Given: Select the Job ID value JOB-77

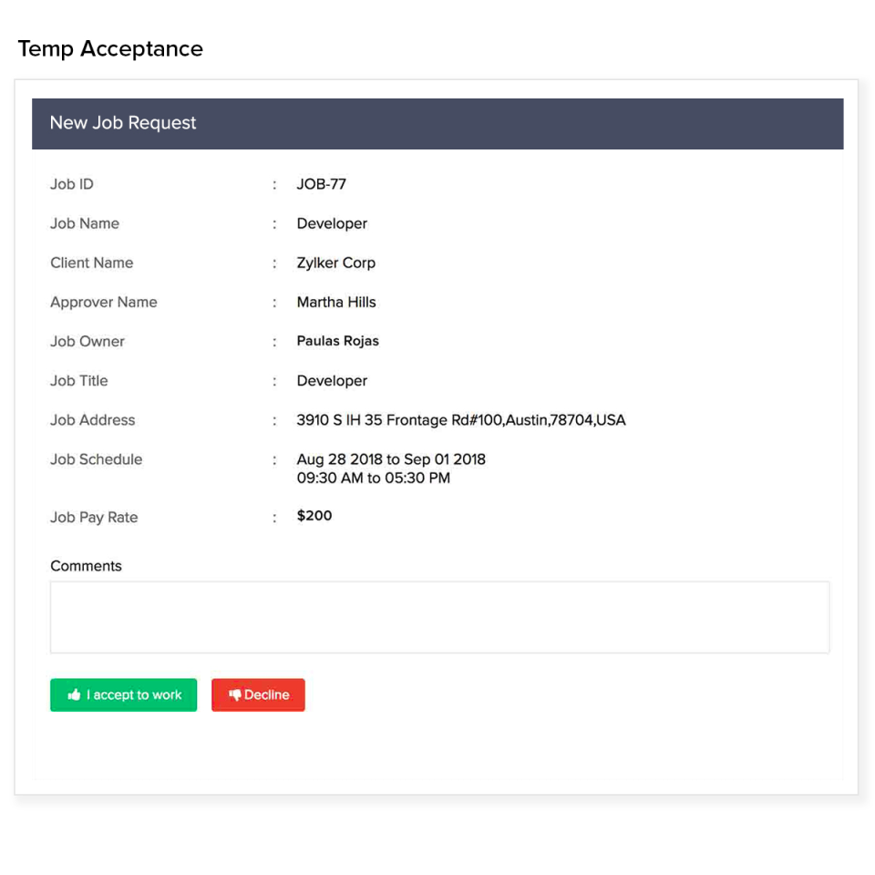Looking at the screenshot, I should (x=320, y=184).
